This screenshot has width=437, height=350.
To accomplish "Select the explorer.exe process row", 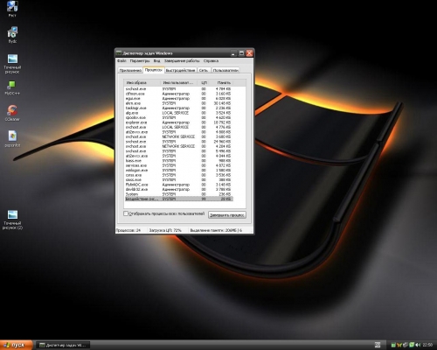I will (x=178, y=122).
